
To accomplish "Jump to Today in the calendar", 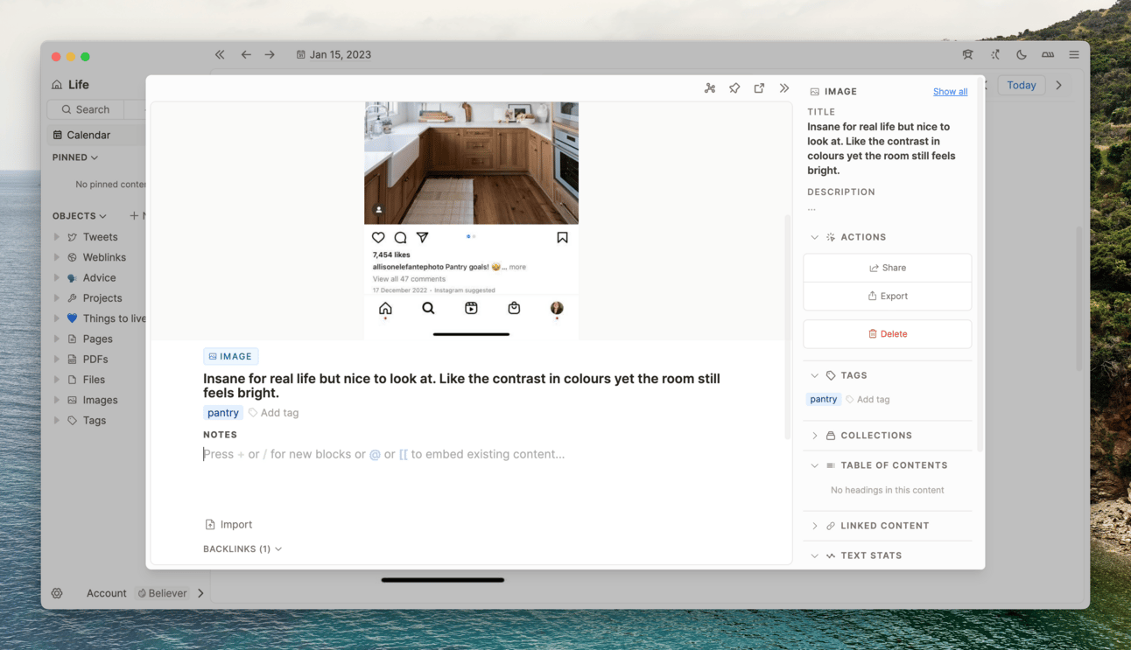I will click(1021, 85).
